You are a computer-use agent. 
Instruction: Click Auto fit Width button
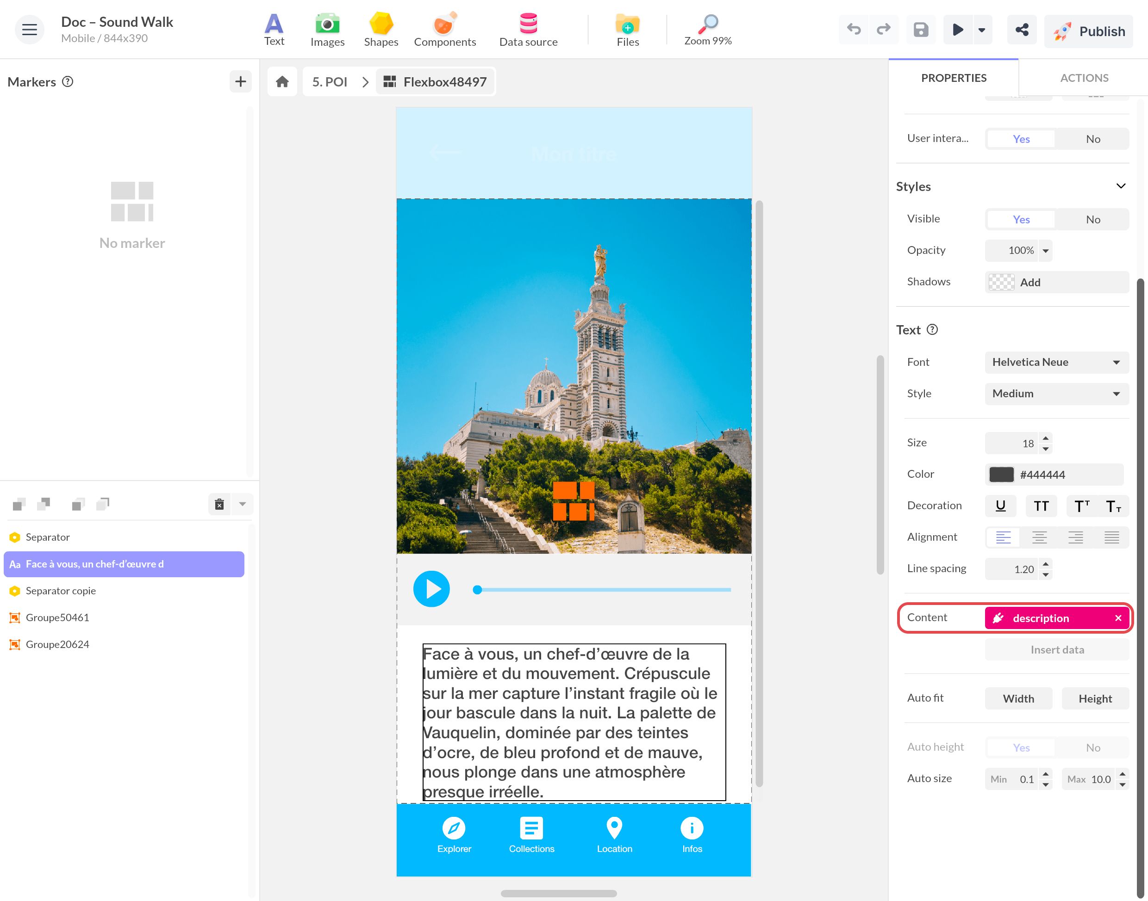pos(1018,699)
